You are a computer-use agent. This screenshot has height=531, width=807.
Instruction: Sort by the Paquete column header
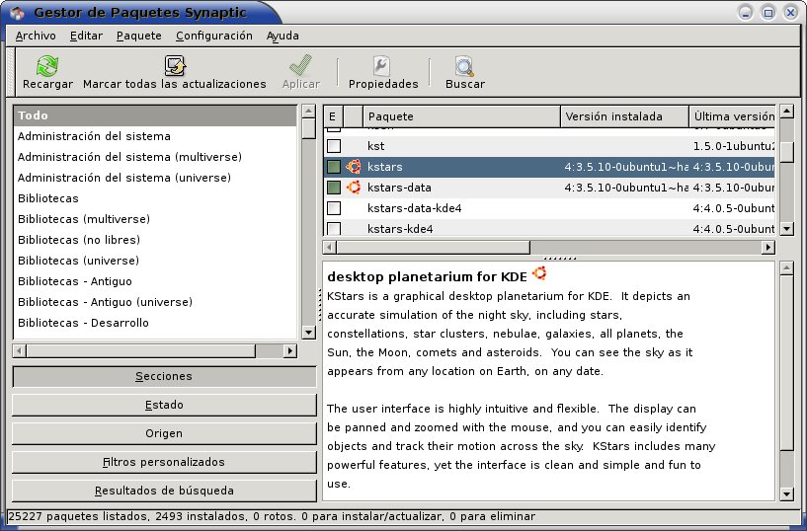point(461,116)
